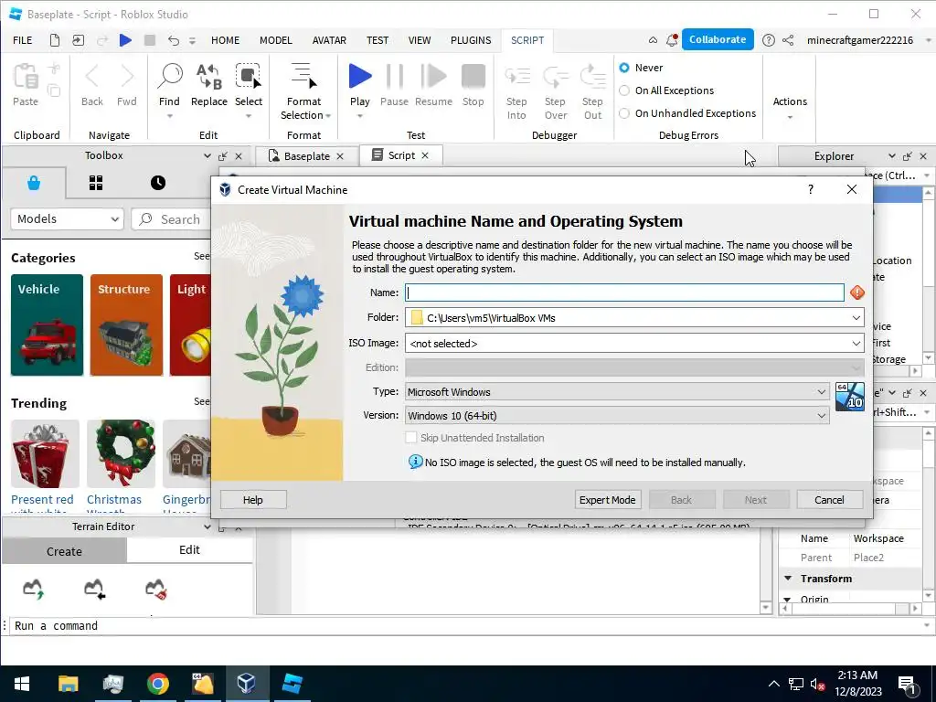Viewport: 936px width, 702px height.
Task: Click the Help button in VM dialog
Action: (253, 500)
